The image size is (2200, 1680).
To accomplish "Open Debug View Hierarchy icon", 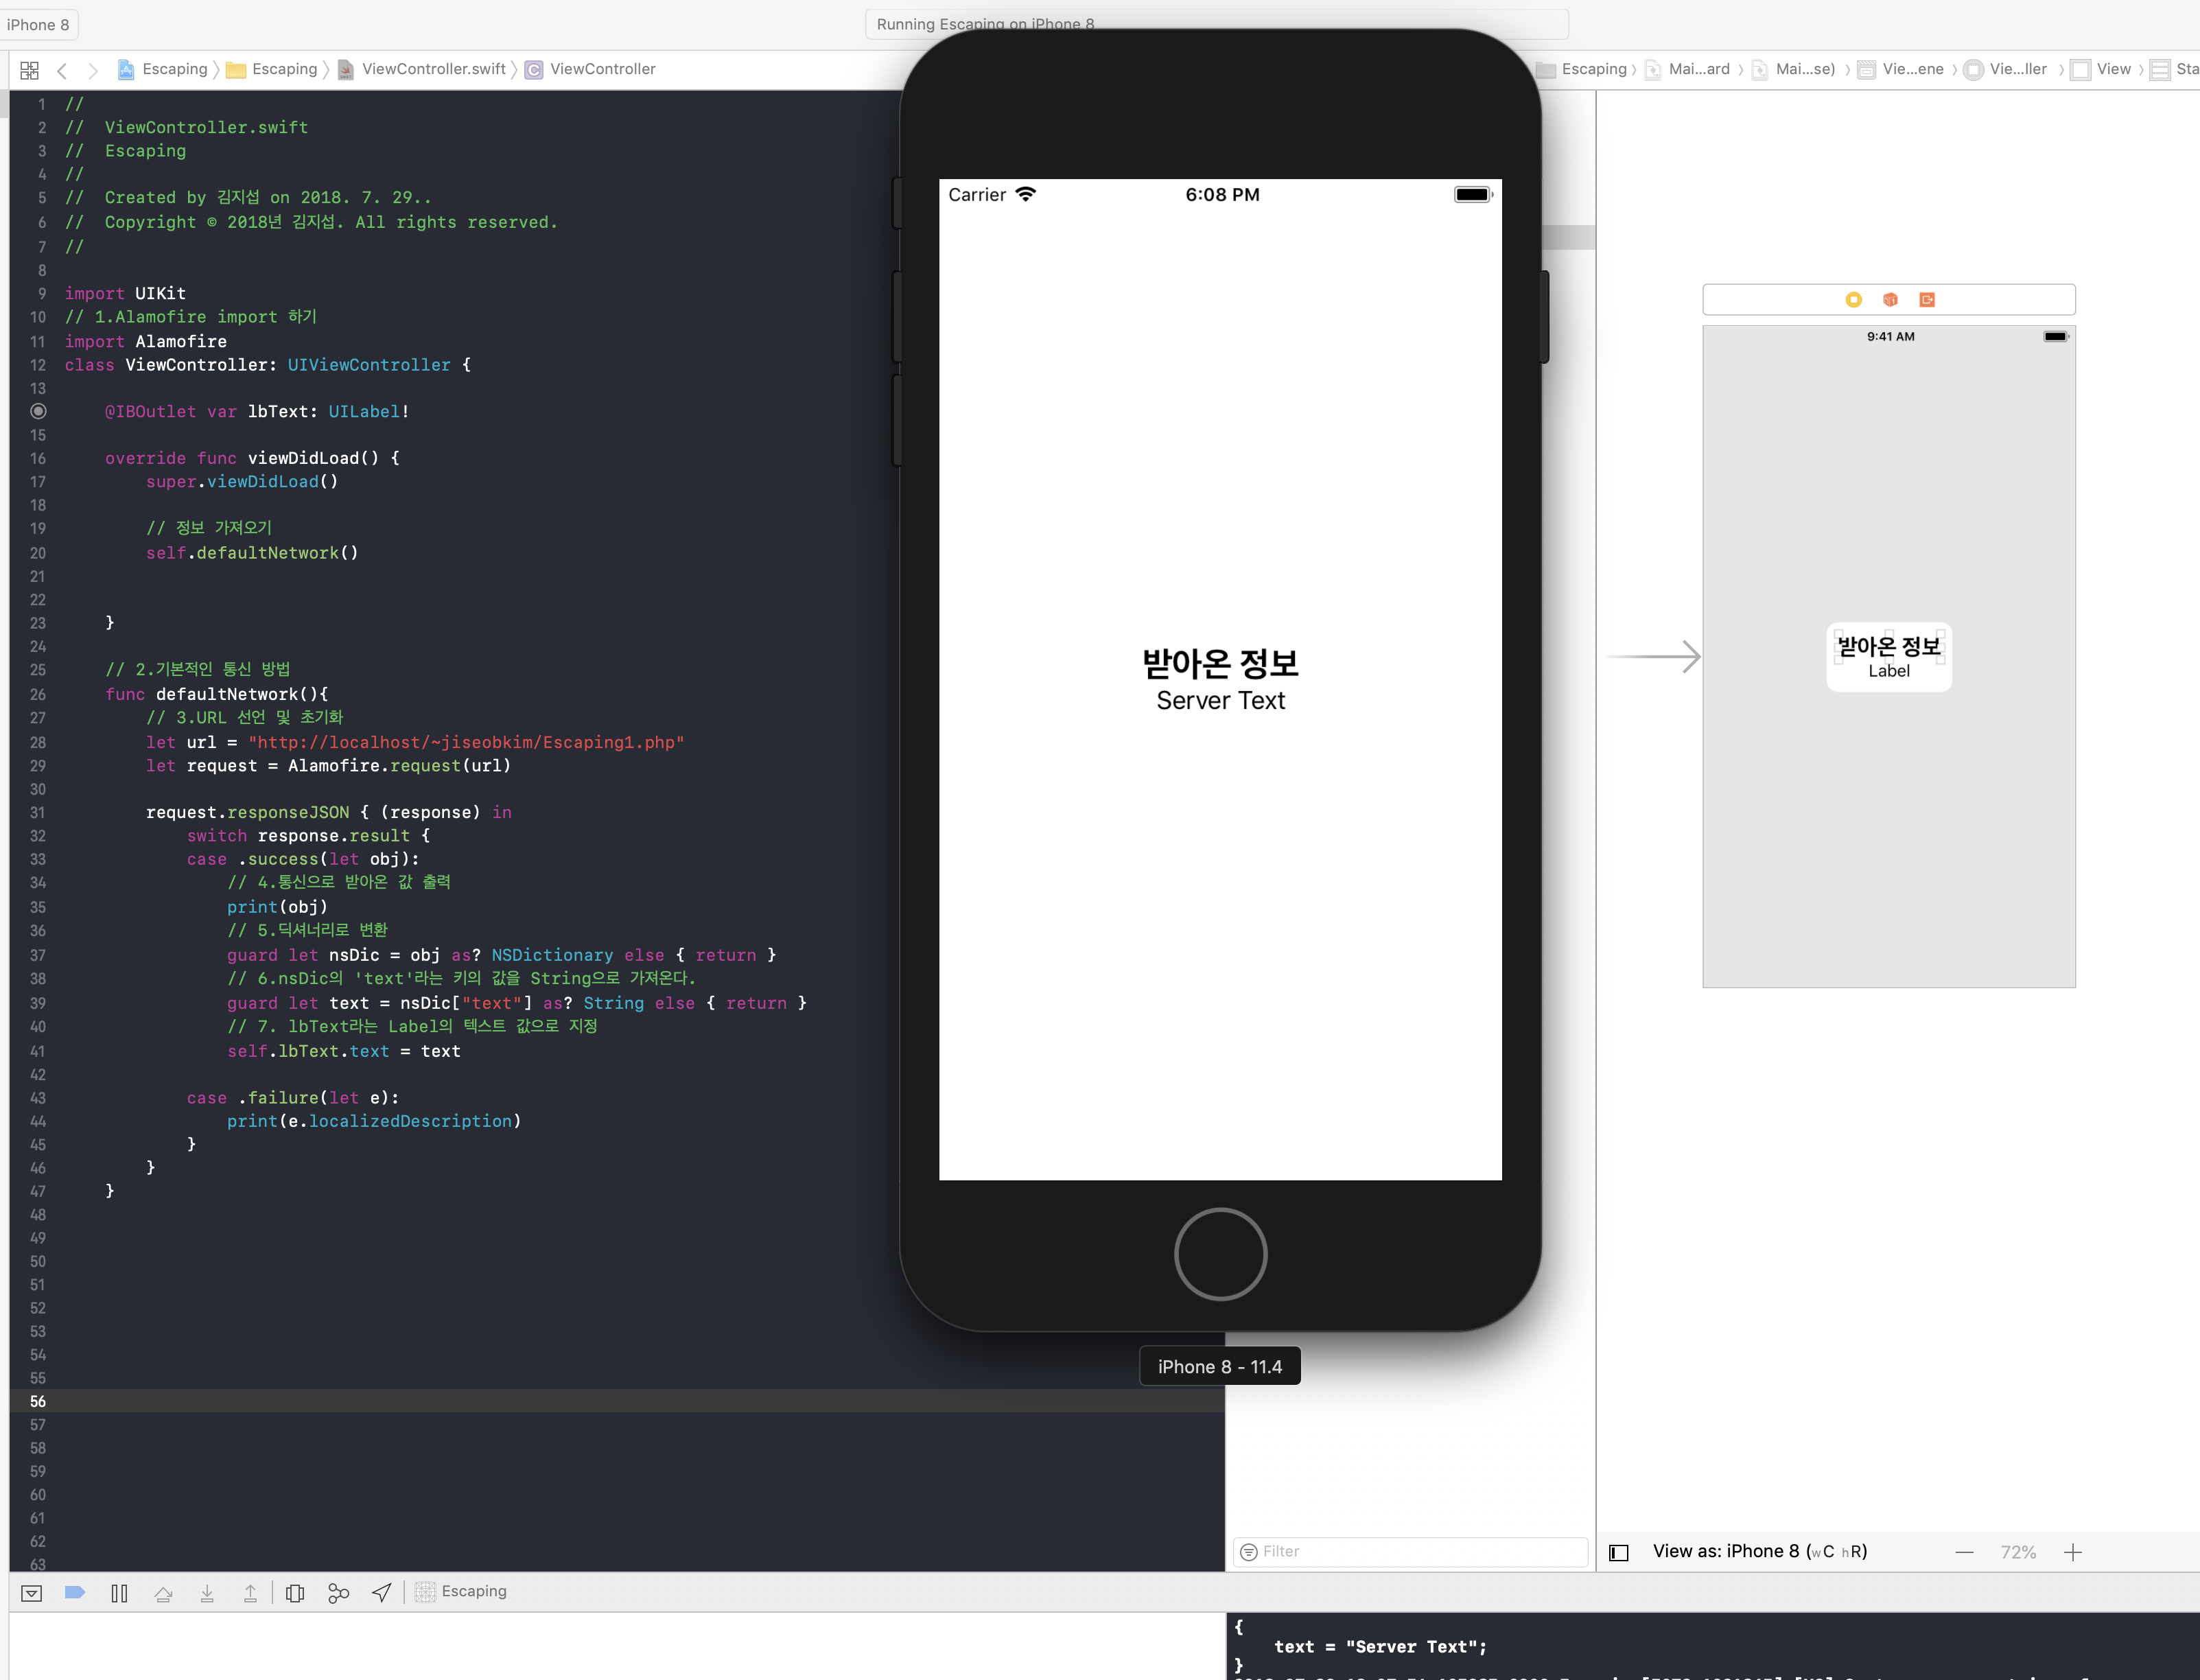I will [295, 1593].
